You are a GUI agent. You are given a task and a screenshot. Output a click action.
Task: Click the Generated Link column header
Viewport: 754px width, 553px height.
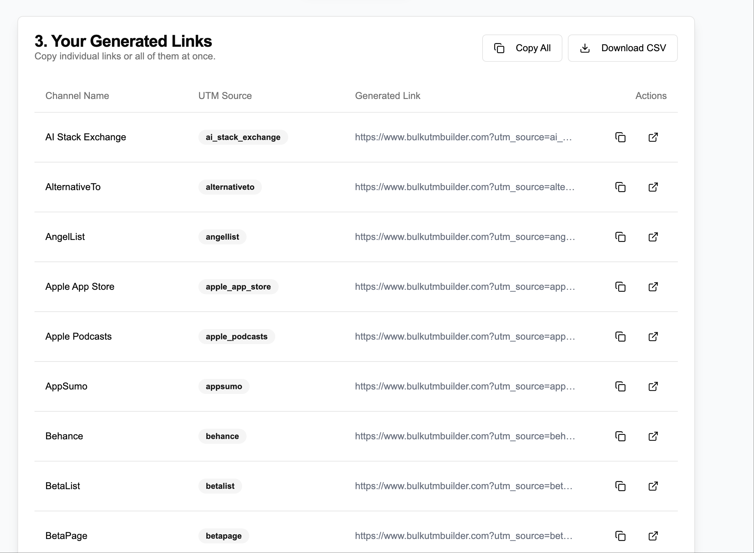pyautogui.click(x=388, y=96)
